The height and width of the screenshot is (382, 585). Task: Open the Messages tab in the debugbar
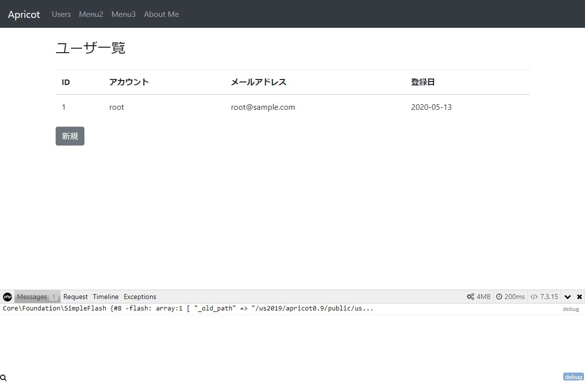click(32, 297)
